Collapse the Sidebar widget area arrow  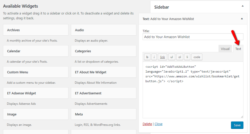(x=242, y=6)
